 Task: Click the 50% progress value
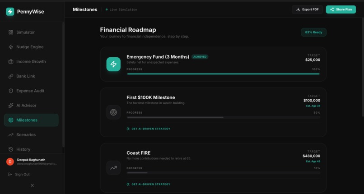317,113
